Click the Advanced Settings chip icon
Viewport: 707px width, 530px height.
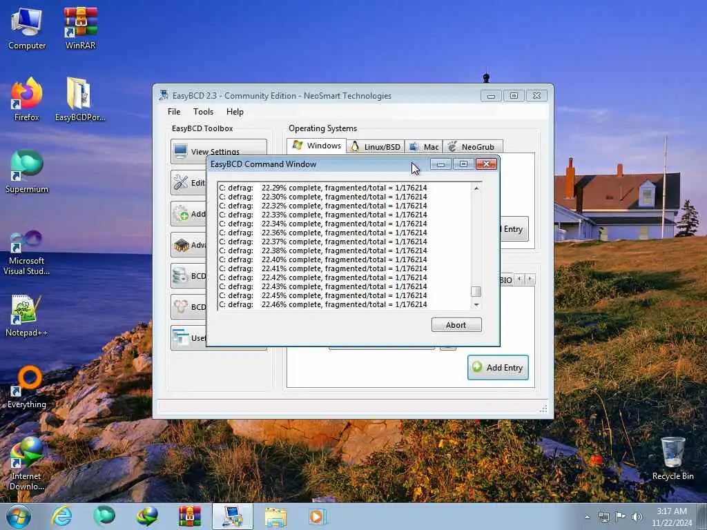[x=182, y=245]
